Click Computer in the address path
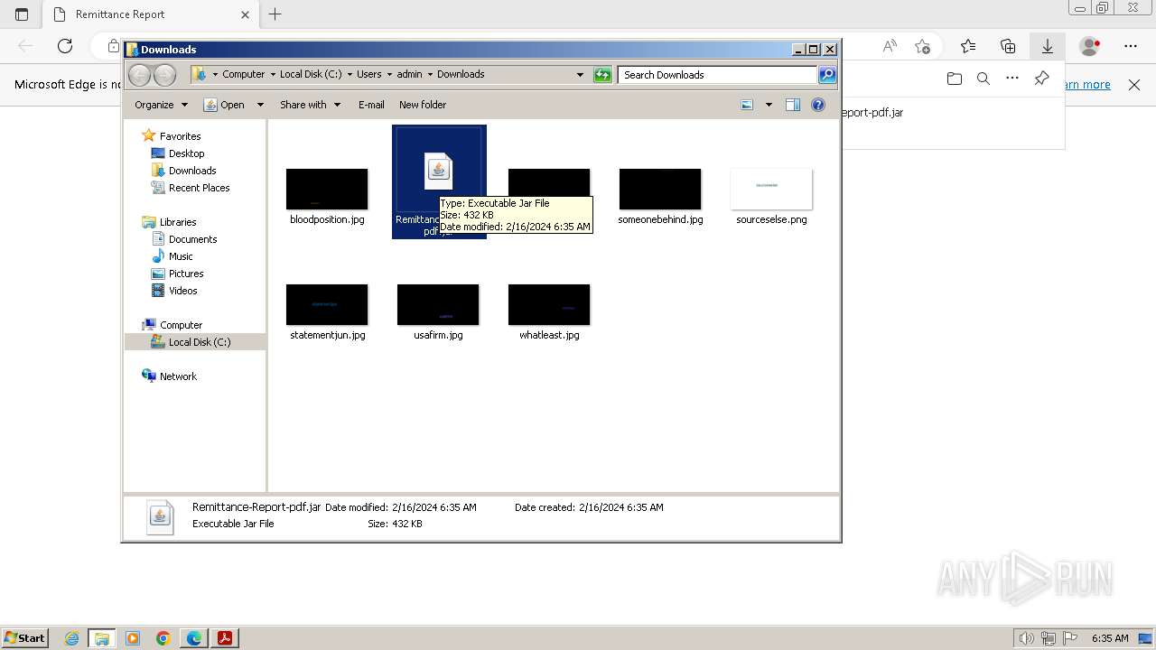This screenshot has width=1156, height=650. point(244,74)
